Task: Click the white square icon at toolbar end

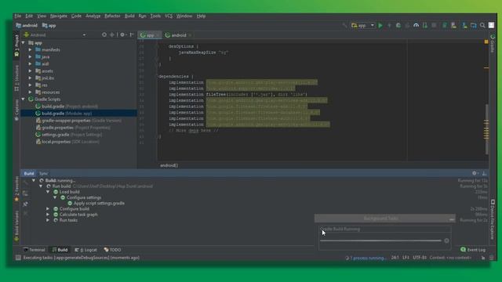Action: click(492, 25)
